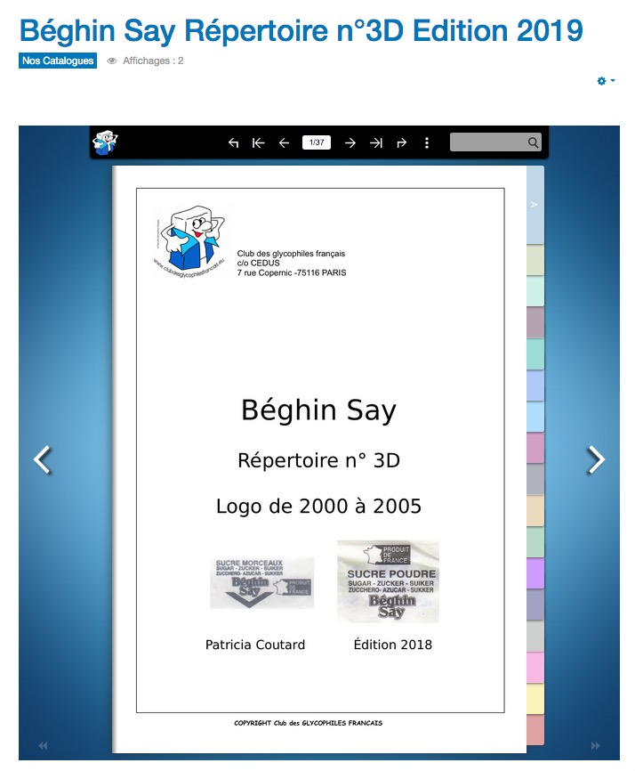The width and height of the screenshot is (635, 771).
Task: Click the '7 rue Copernic -75116 PARIS' address line
Action: point(292,273)
